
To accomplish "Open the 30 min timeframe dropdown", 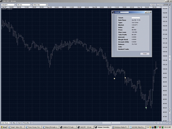I will 31,5.
